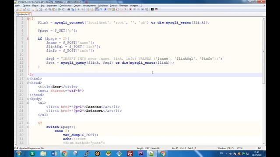Click the Zoom Out toolbar icon
The image size is (280, 157).
click(83, 9)
